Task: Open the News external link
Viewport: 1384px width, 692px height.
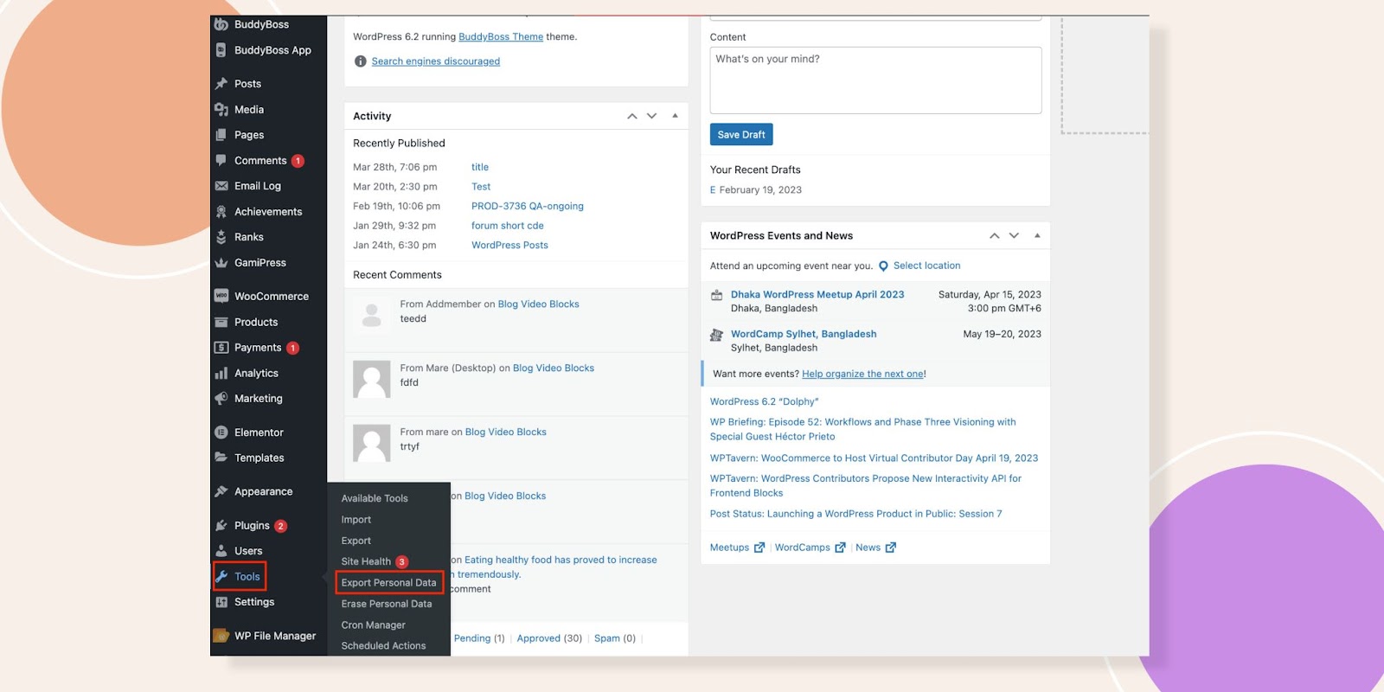Action: tap(876, 548)
